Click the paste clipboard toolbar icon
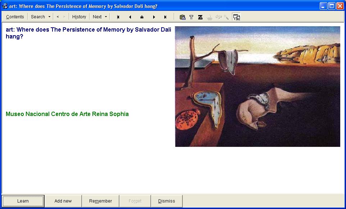Viewport: 346px width, 209px height. pos(182,17)
